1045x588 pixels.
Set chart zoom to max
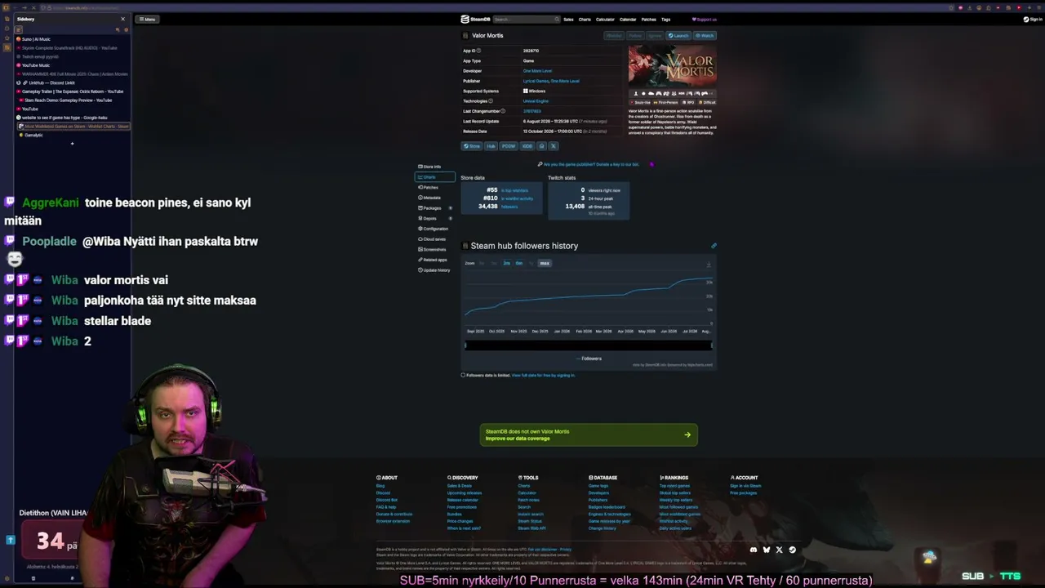tap(545, 263)
